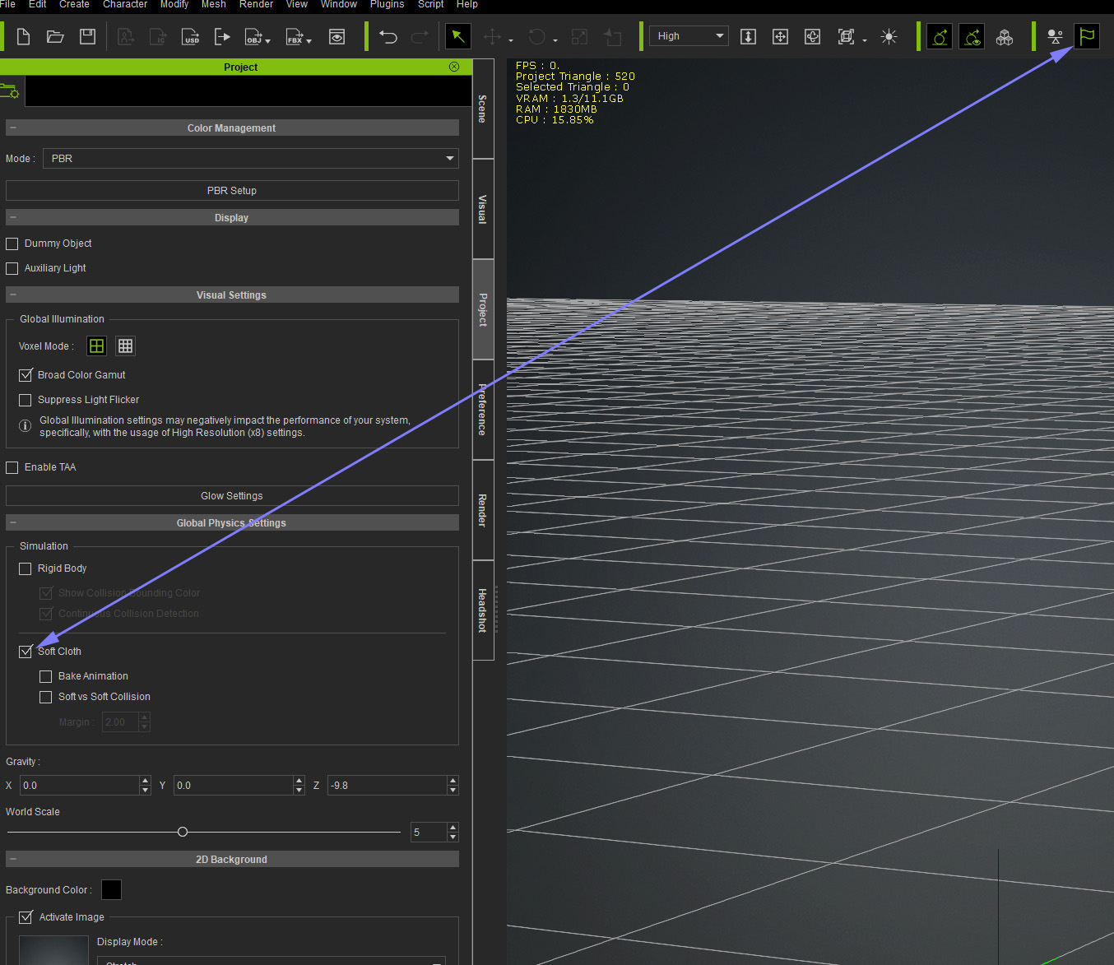The image size is (1114, 965).
Task: Collapse the Global Physics Settings section
Action: [x=13, y=522]
